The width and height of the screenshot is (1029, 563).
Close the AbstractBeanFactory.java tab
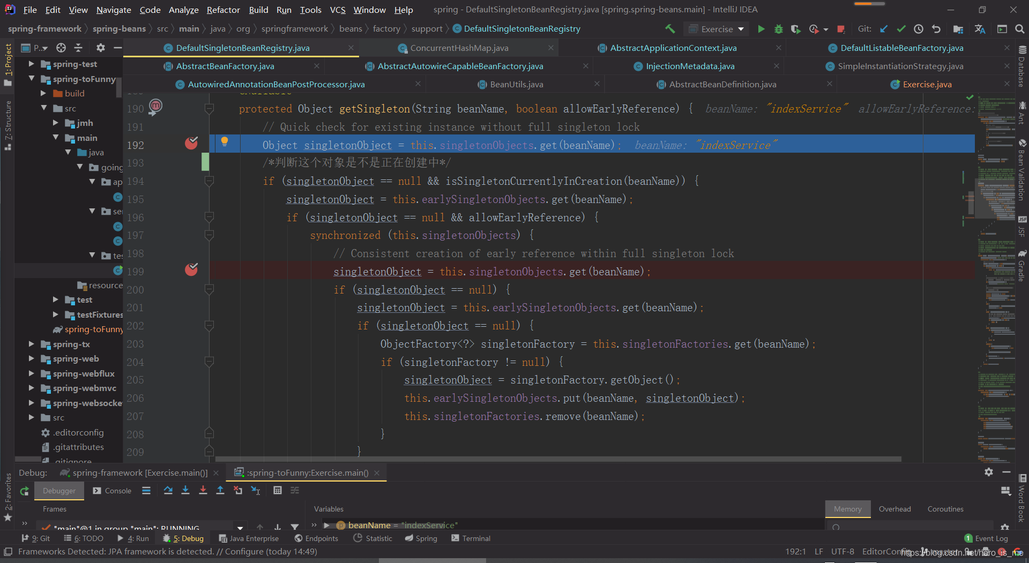click(317, 66)
